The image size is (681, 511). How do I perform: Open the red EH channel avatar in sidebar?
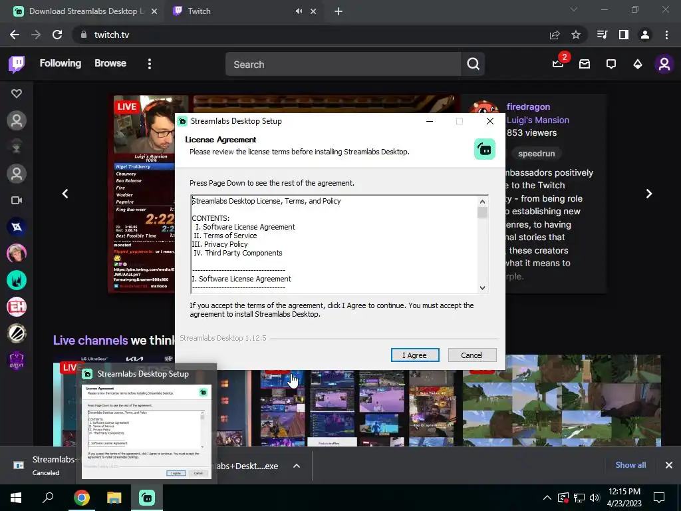[17, 307]
